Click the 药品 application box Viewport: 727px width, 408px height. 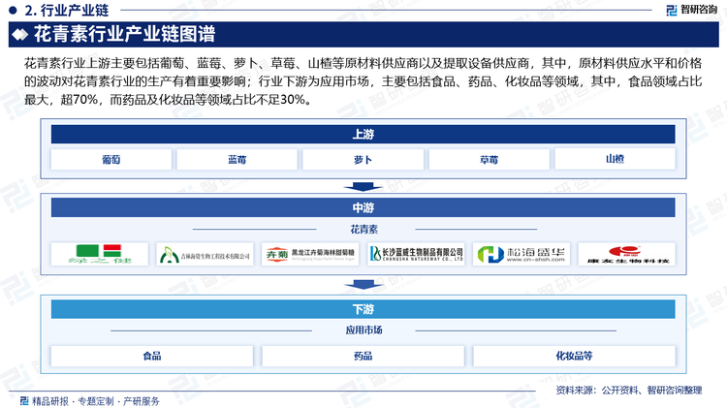coord(363,356)
